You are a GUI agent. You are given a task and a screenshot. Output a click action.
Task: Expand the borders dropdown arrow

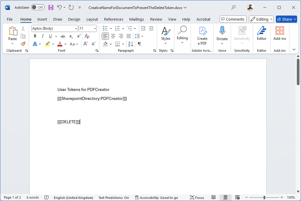(x=123, y=44)
